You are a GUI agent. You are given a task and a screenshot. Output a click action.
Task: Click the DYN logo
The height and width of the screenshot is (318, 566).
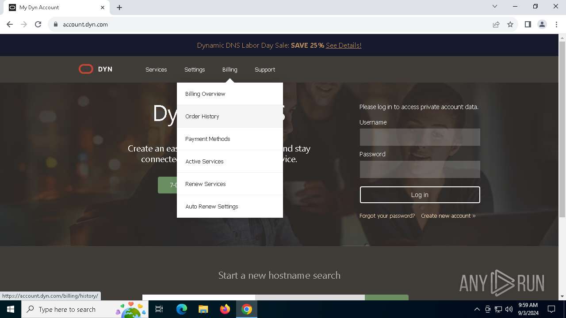pyautogui.click(x=96, y=69)
